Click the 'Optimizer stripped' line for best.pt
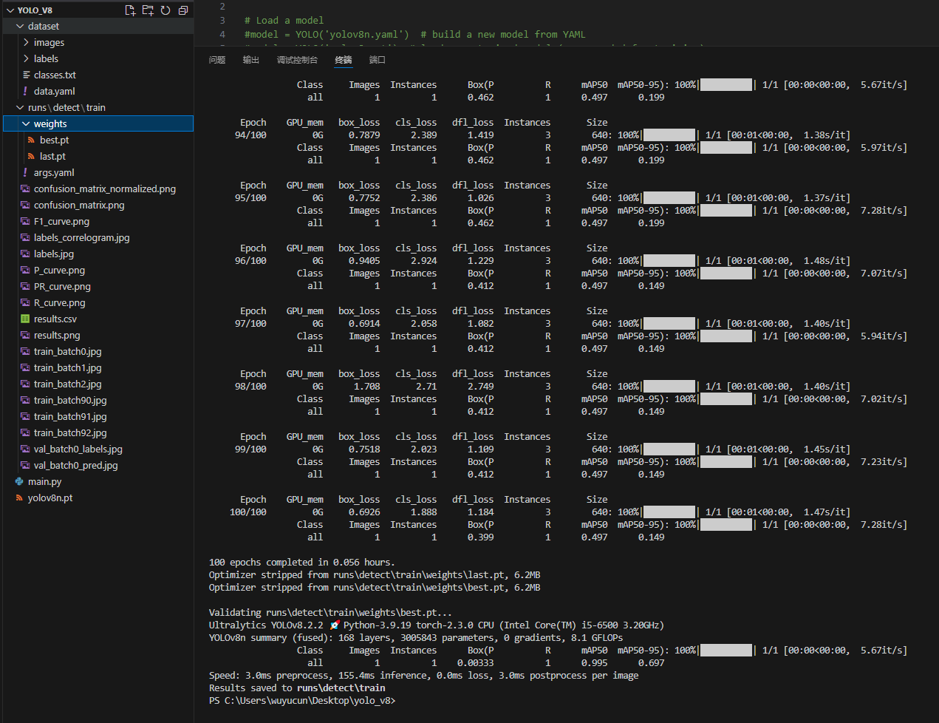Screen dimensions: 939x723 coord(375,587)
